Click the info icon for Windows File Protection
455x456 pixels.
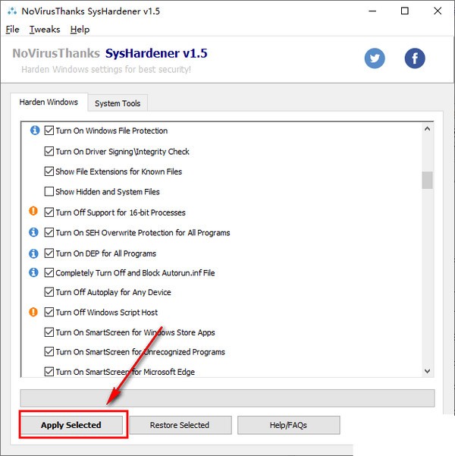point(35,131)
